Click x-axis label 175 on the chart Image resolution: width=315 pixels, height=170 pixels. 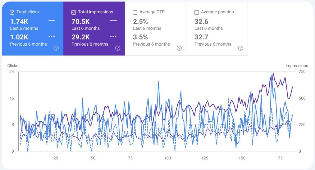click(x=279, y=158)
